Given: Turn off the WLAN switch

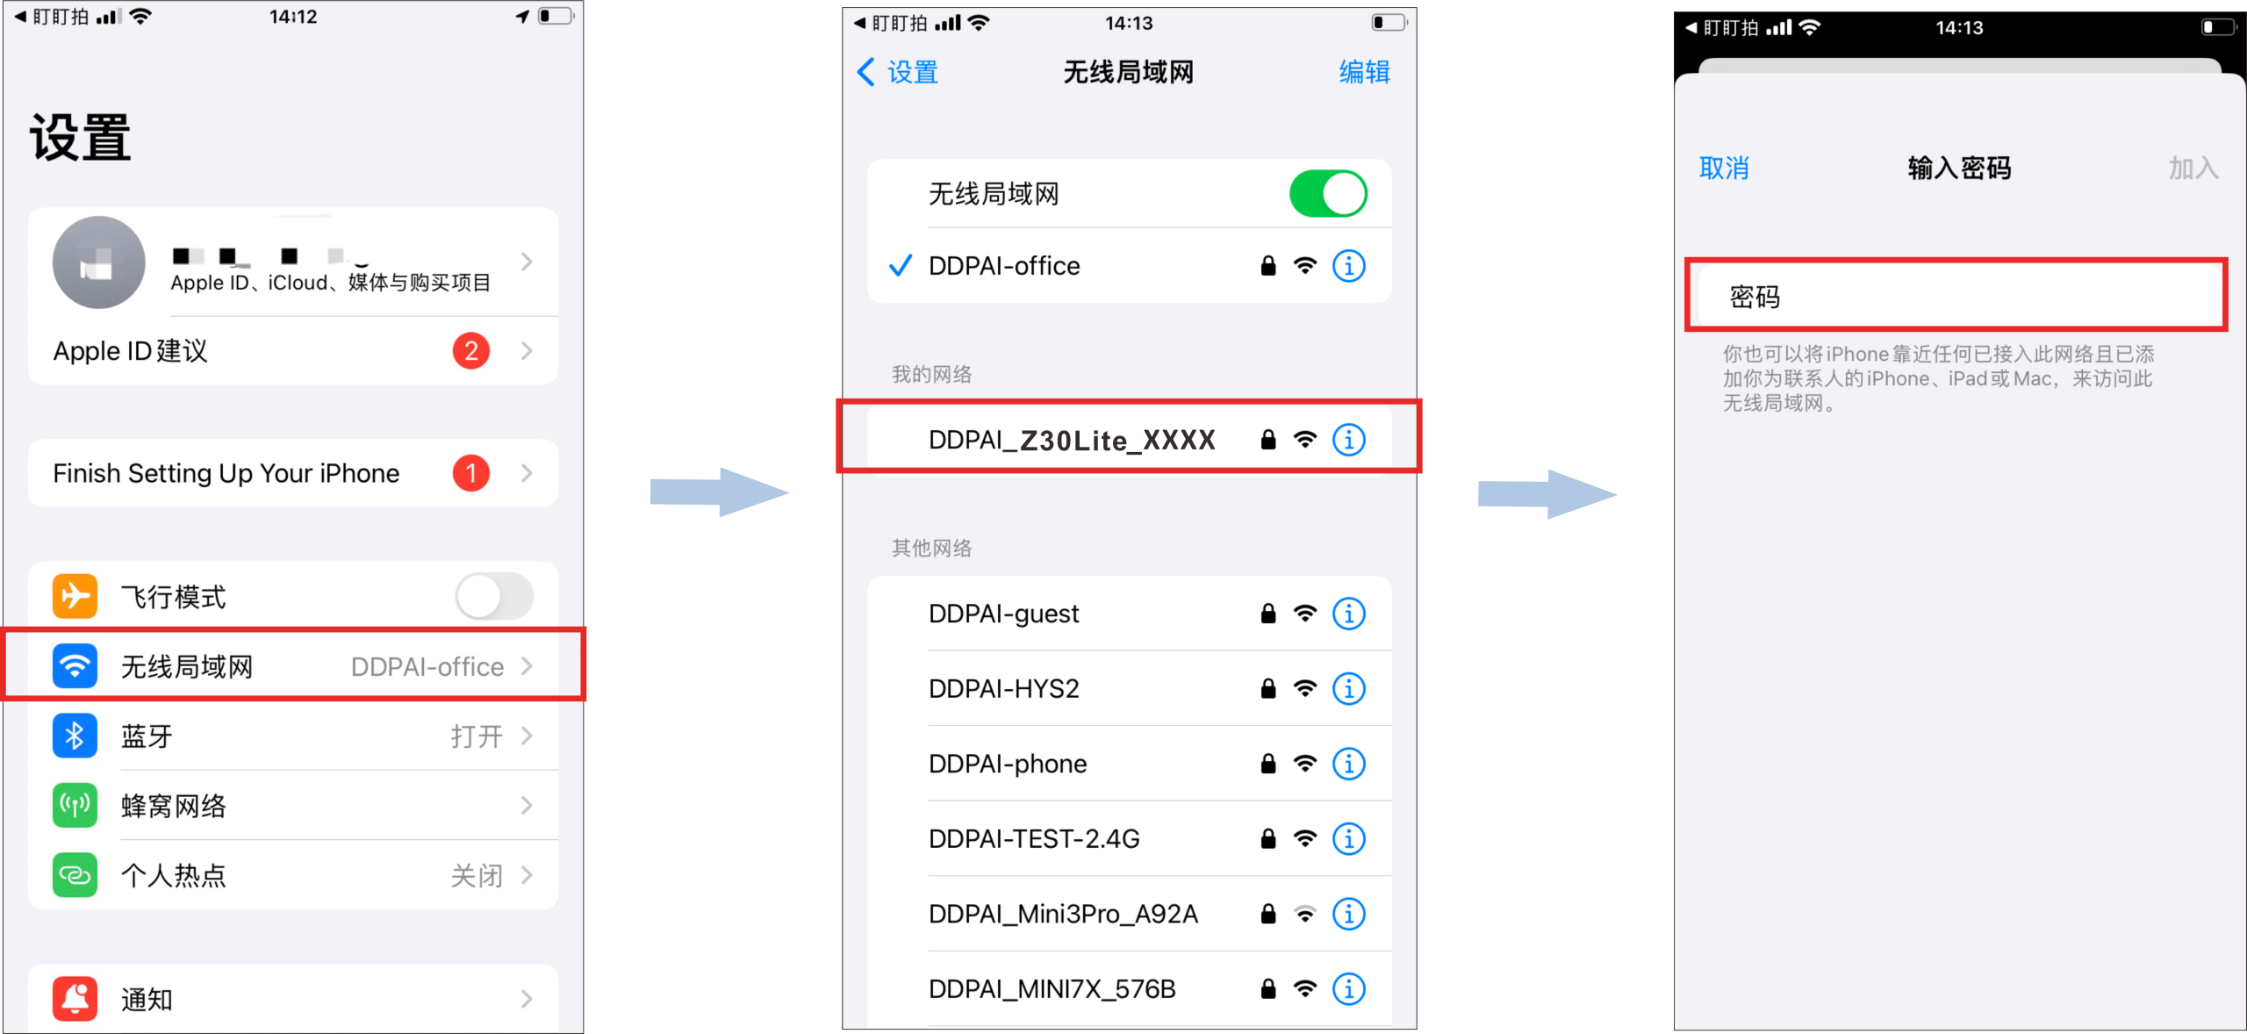Looking at the screenshot, I should (x=1328, y=193).
